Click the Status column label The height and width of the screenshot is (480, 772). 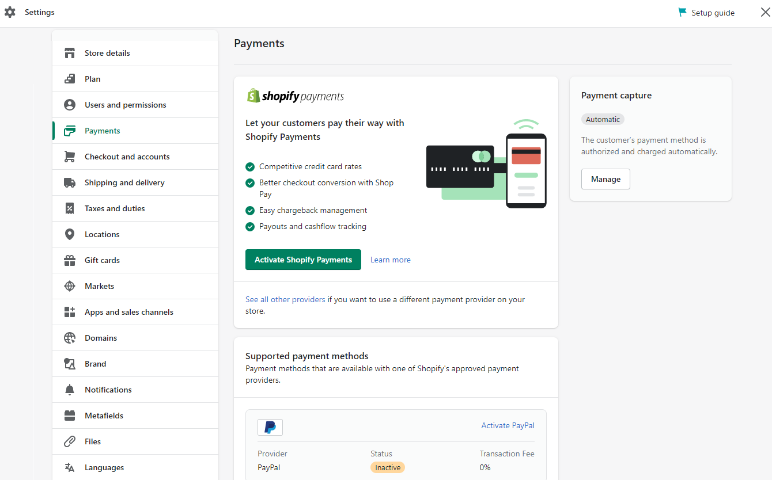(381, 454)
